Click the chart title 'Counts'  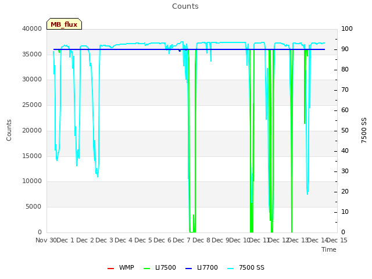pyautogui.click(x=185, y=6)
